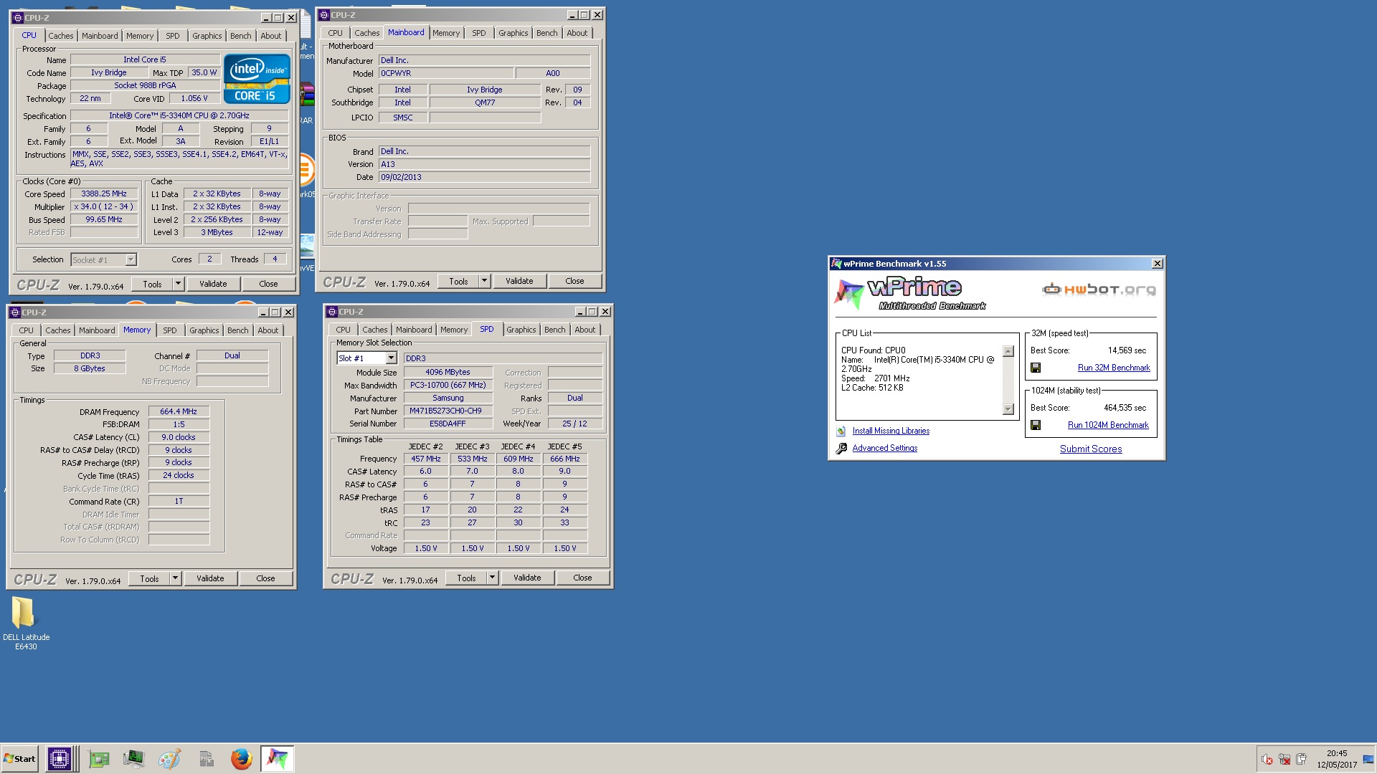The width and height of the screenshot is (1377, 774).
Task: Click the Specification i5-3340M field
Action: click(x=179, y=115)
